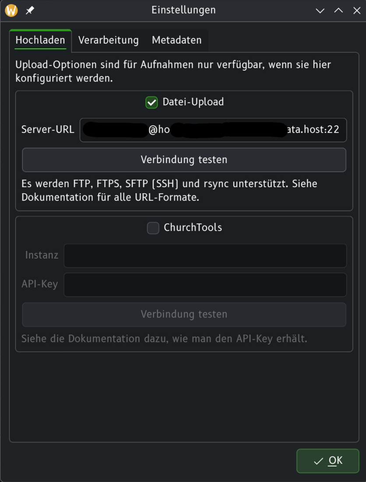Pin the window with the pin icon
The width and height of the screenshot is (366, 482).
[30, 10]
